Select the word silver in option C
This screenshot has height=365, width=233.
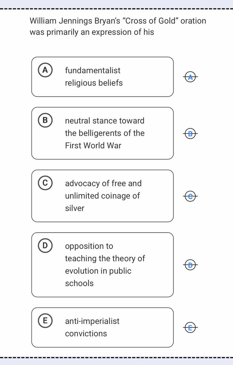[75, 208]
